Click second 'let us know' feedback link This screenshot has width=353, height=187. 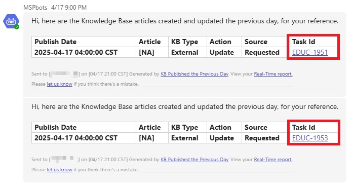coord(59,170)
